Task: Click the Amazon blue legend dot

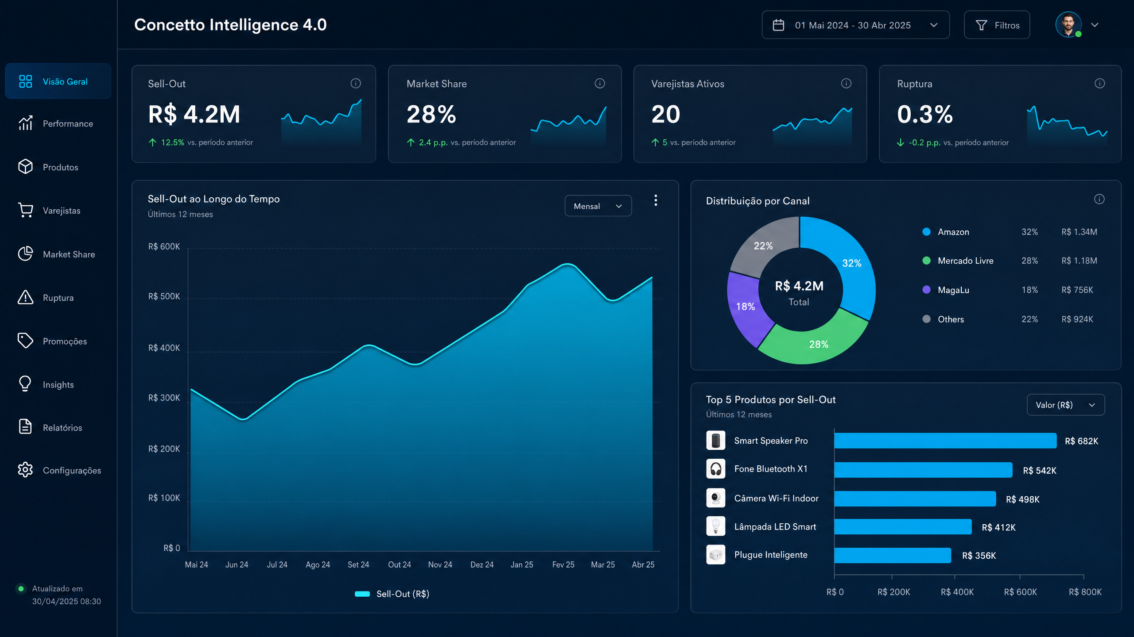Action: pos(926,232)
